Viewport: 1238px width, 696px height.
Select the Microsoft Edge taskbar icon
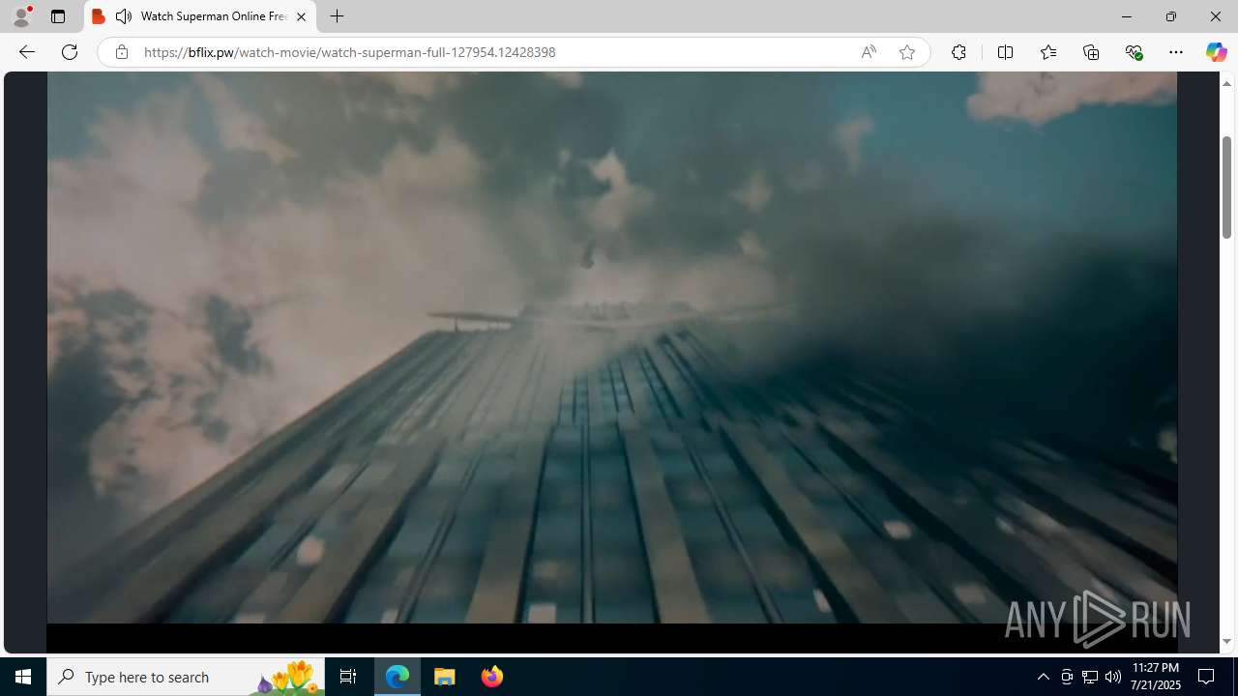398,677
